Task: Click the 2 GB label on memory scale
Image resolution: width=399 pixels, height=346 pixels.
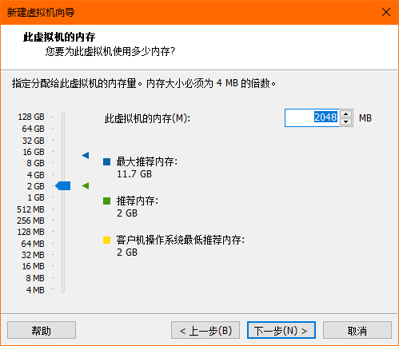Action: coord(35,186)
